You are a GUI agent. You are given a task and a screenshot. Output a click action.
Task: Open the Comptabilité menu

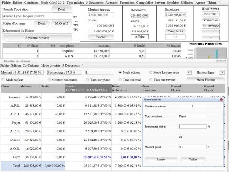[x=145, y=3]
